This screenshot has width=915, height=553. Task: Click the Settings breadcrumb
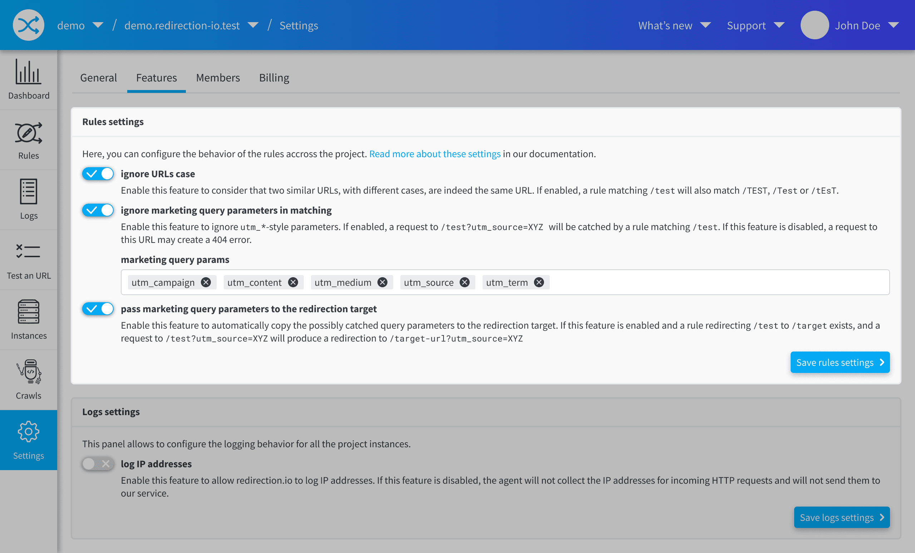click(x=298, y=25)
